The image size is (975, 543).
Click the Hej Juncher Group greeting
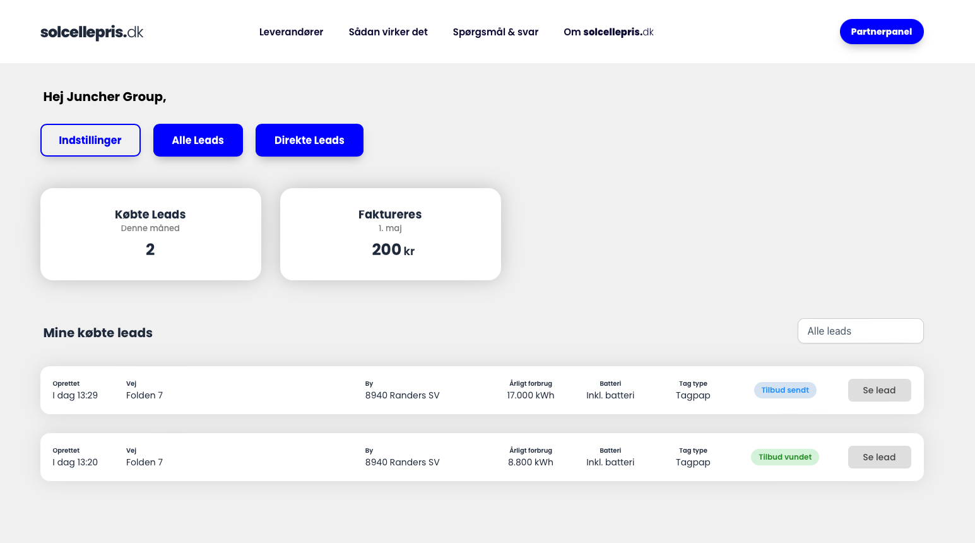coord(105,97)
